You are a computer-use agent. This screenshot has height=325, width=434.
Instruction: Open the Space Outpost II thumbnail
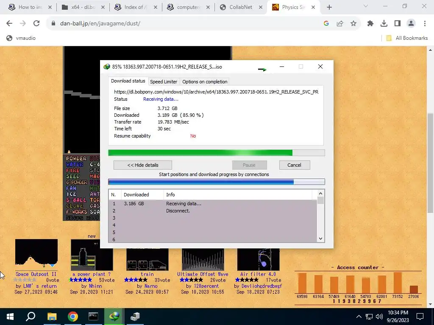tap(36, 255)
